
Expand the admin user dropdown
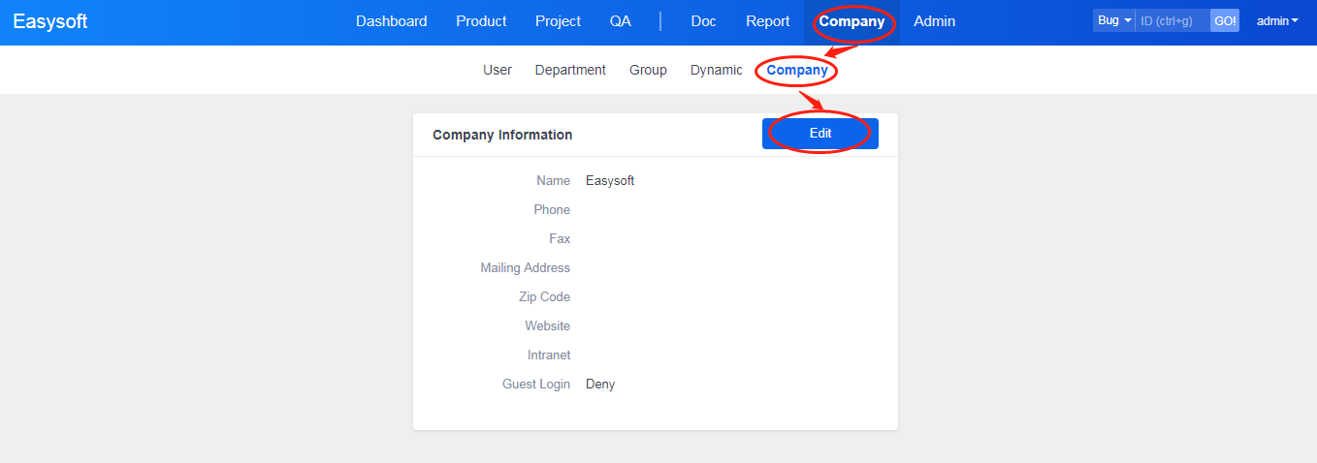(1277, 21)
